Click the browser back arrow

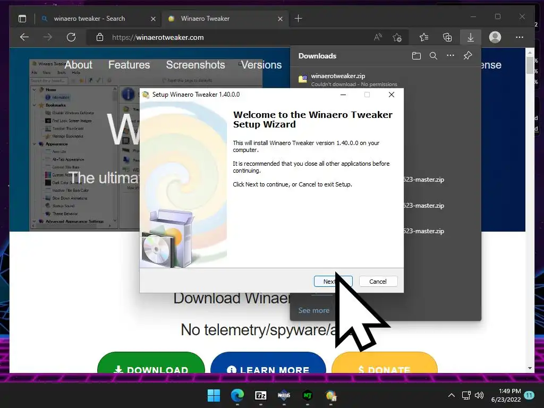(x=24, y=37)
